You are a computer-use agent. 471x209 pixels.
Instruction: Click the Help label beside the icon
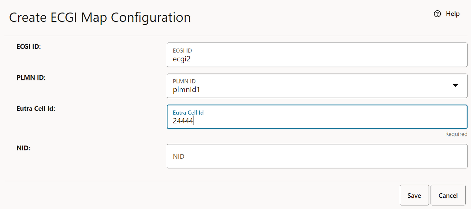click(x=453, y=14)
